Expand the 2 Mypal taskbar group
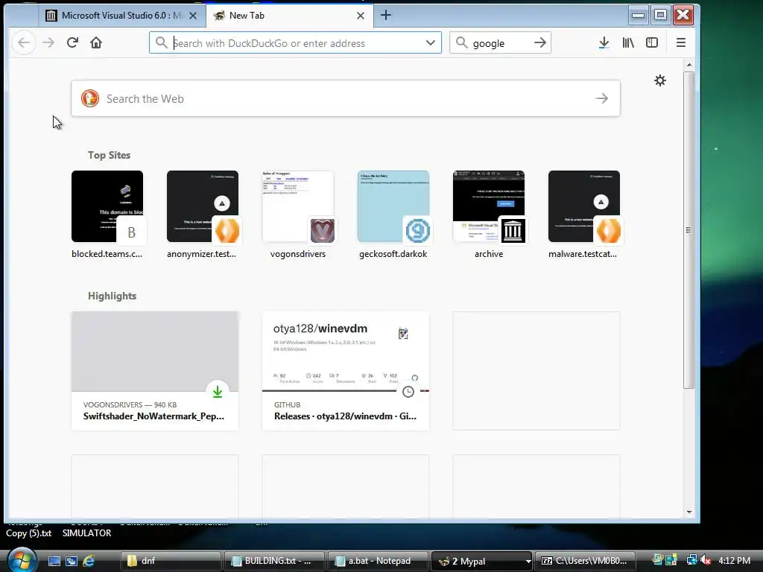Image resolution: width=763 pixels, height=572 pixels. 481,561
